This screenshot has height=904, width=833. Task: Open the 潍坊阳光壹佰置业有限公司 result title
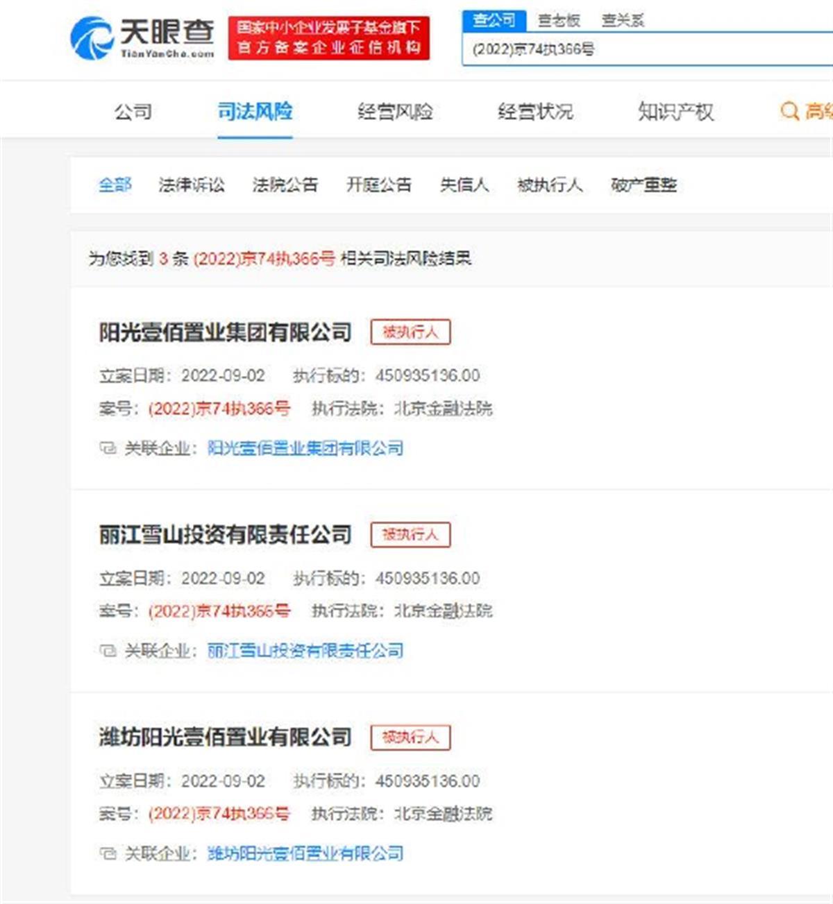225,737
